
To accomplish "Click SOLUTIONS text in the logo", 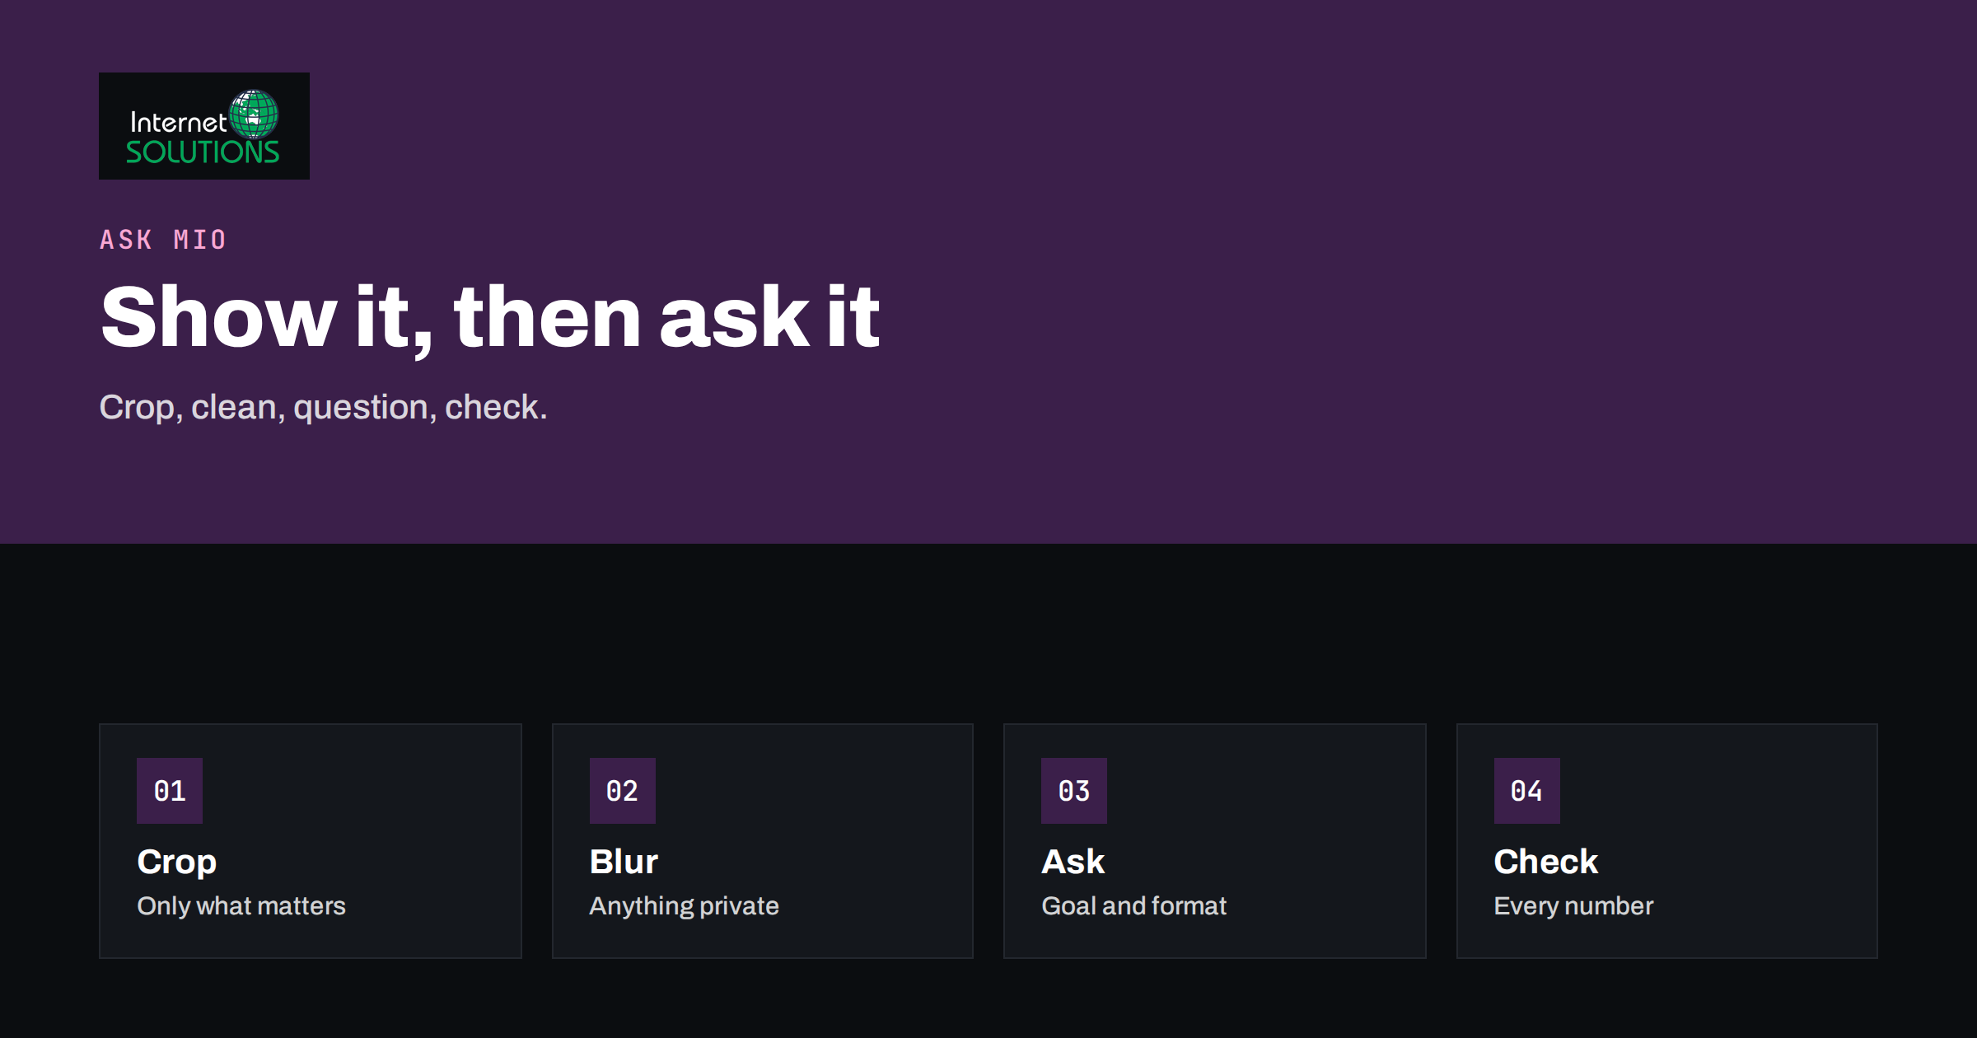I will click(x=203, y=152).
